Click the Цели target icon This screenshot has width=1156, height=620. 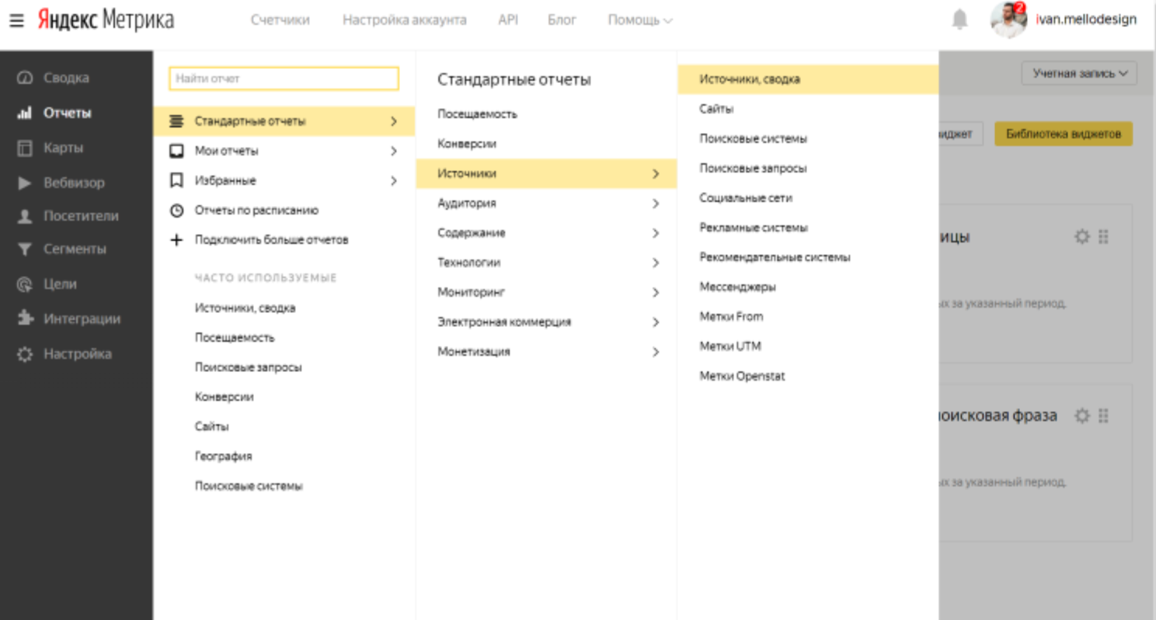25,284
